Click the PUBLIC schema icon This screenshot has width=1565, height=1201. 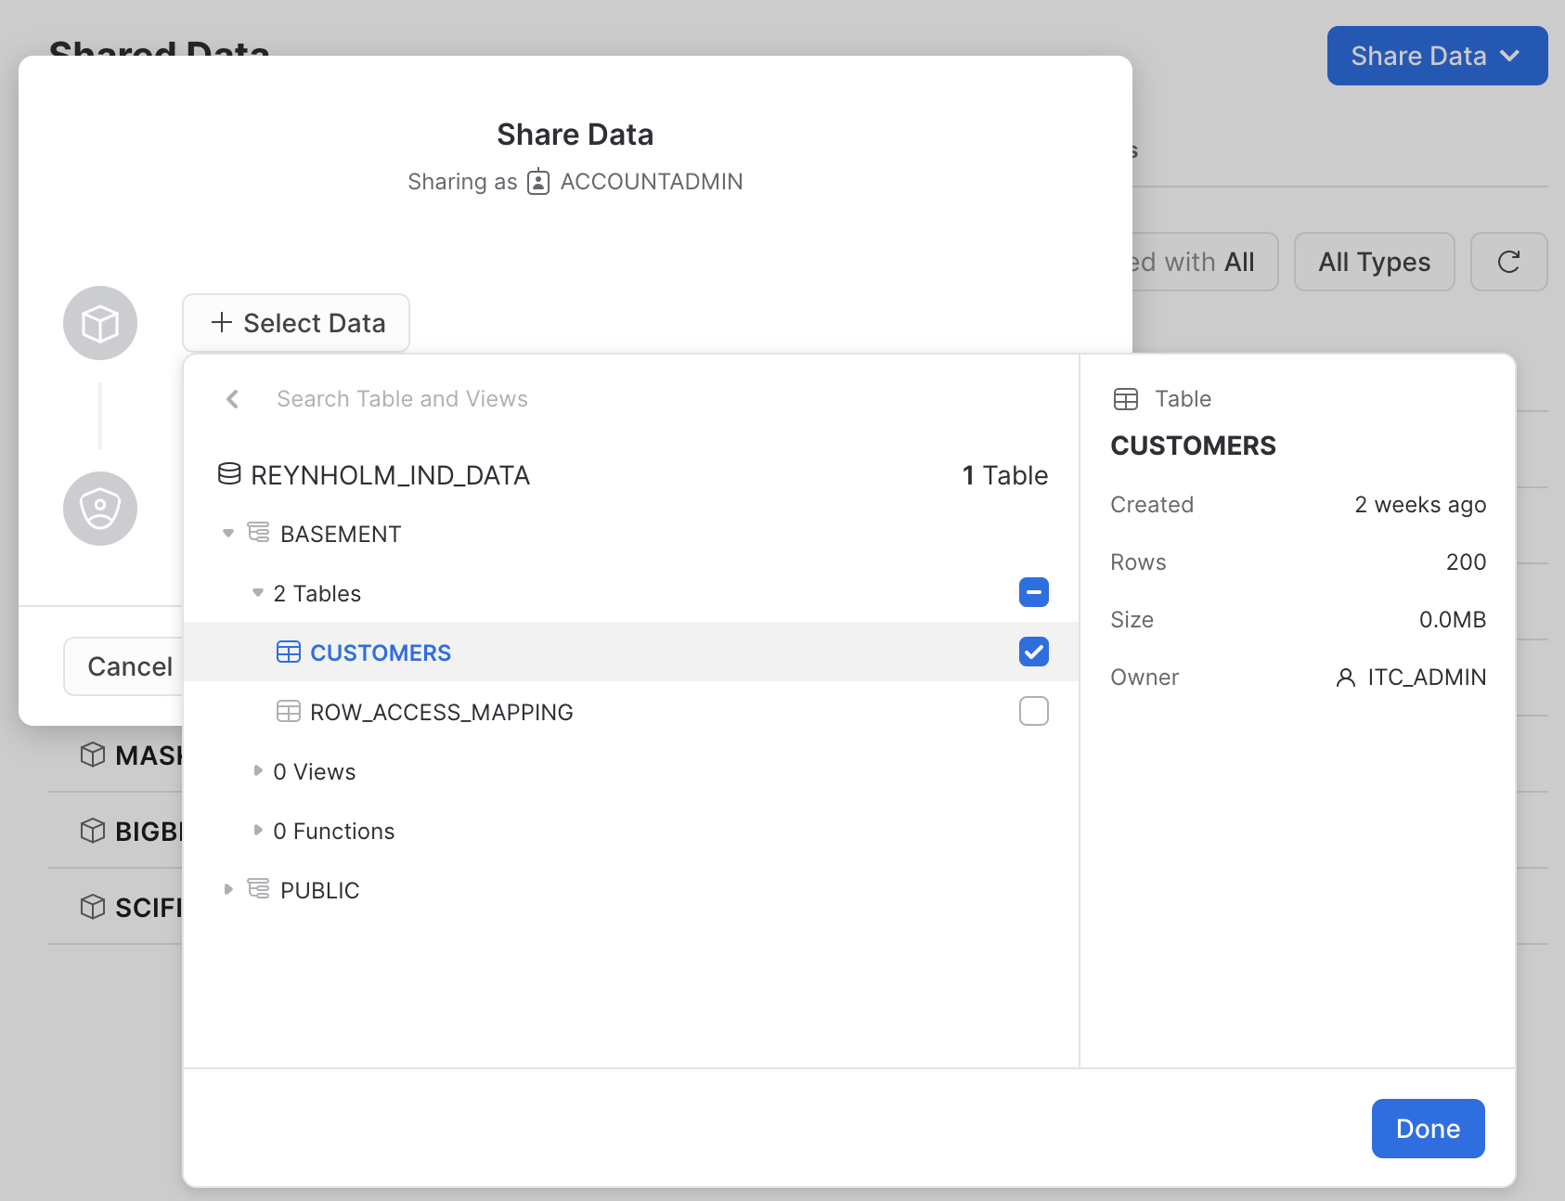258,889
